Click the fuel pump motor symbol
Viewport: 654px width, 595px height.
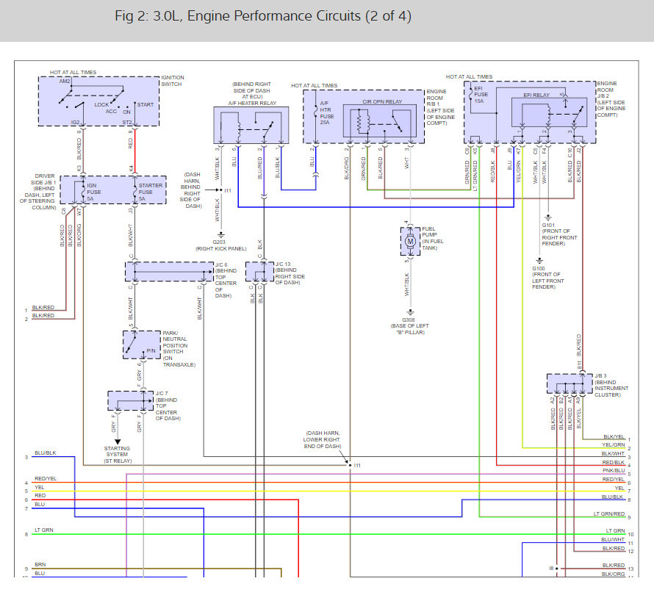coord(410,242)
